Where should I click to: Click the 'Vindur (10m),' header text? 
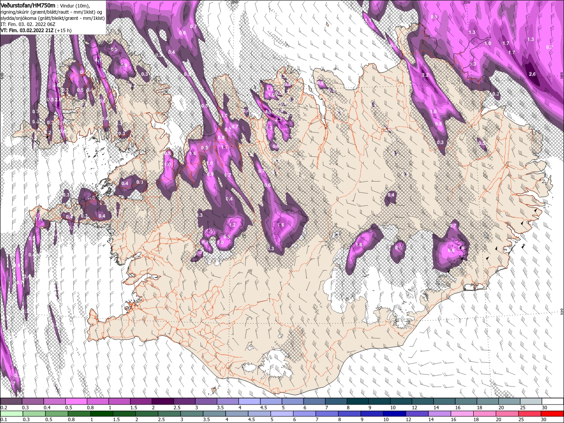tap(75, 6)
